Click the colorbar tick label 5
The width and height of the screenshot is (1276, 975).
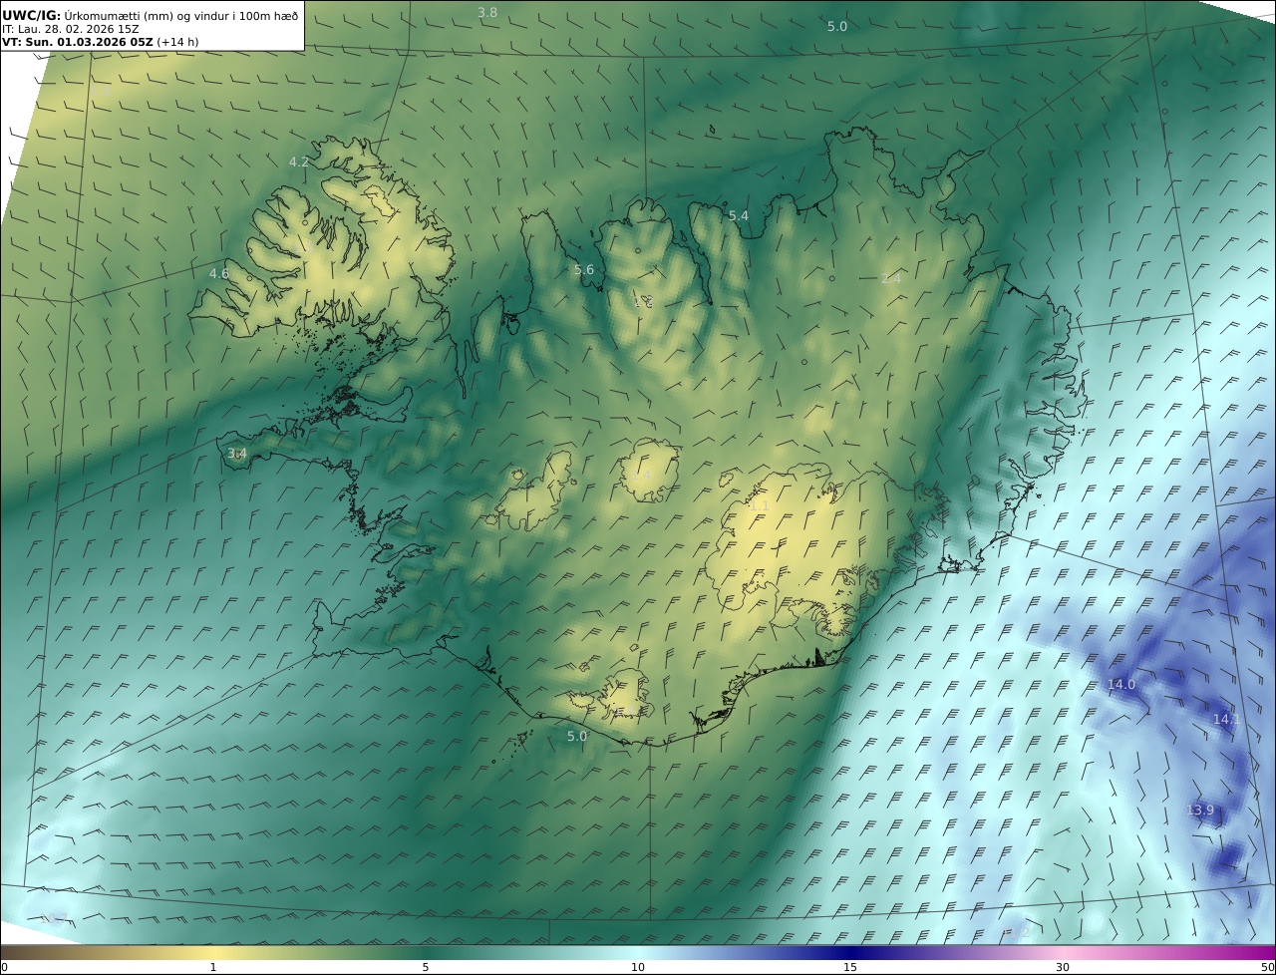426,967
